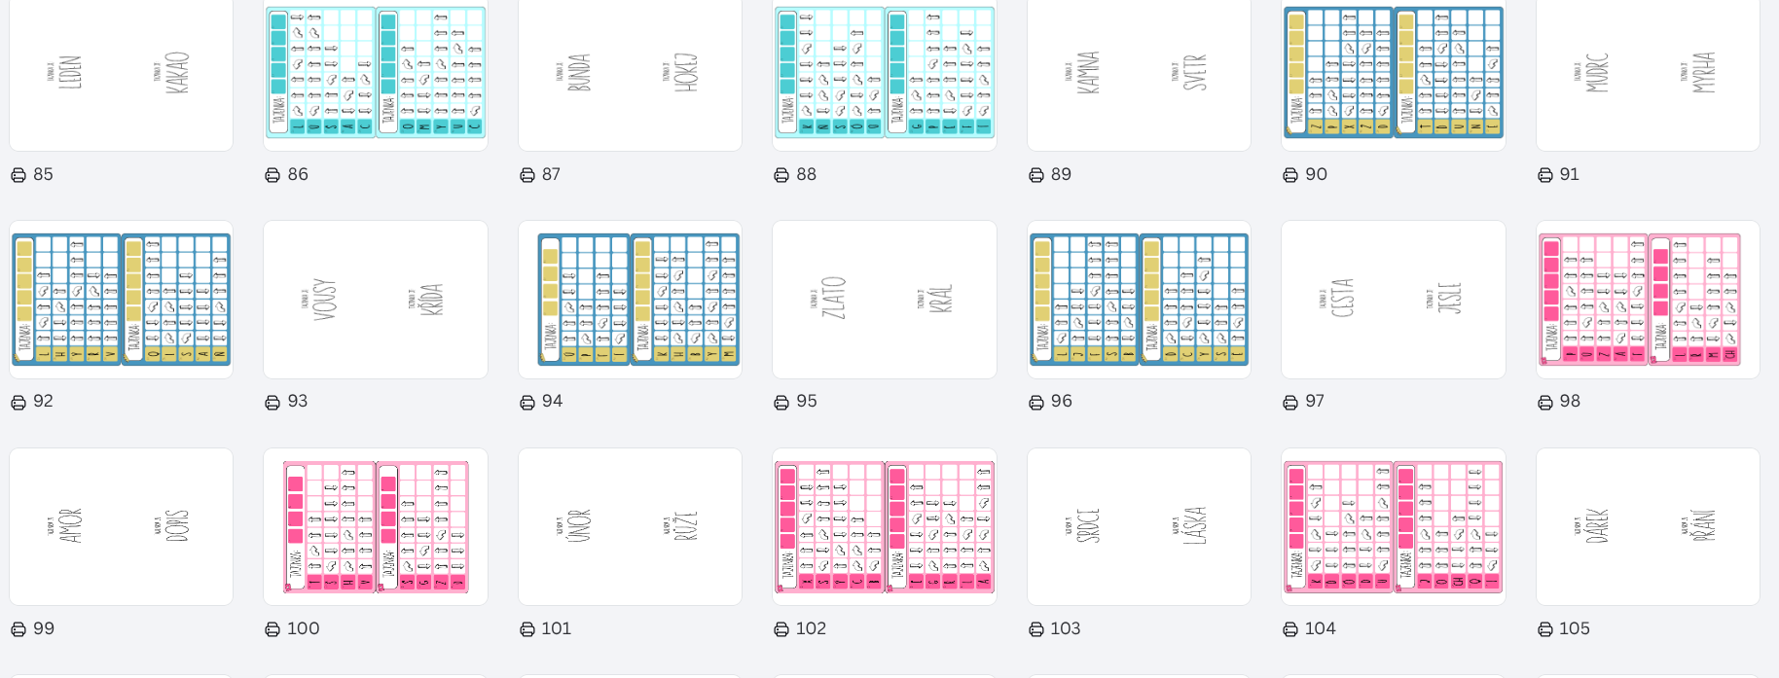Select the blue puzzle grid thumbnail, page 94
This screenshot has height=678, width=1779.
630,300
